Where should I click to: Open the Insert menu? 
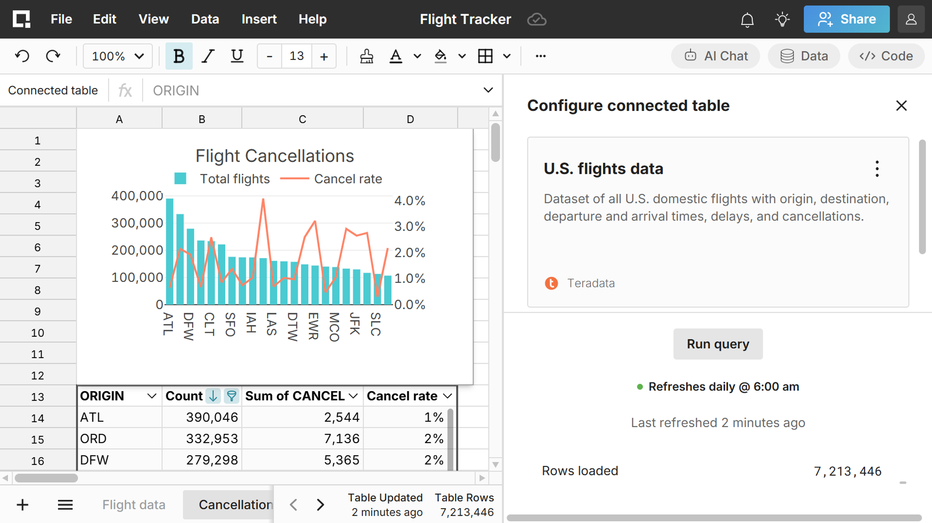(x=259, y=19)
